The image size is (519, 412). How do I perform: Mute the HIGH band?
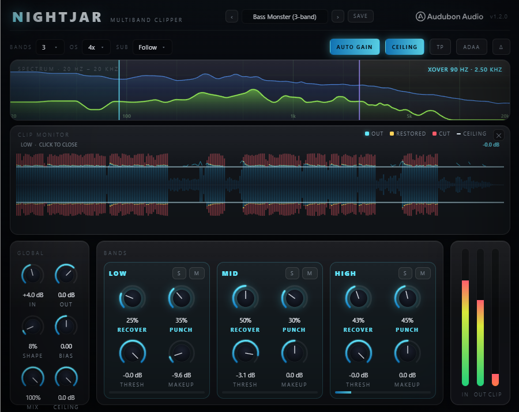[x=422, y=274]
